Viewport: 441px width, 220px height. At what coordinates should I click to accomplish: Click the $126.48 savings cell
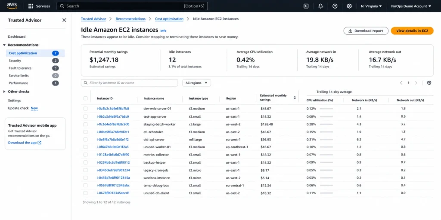[267, 124]
